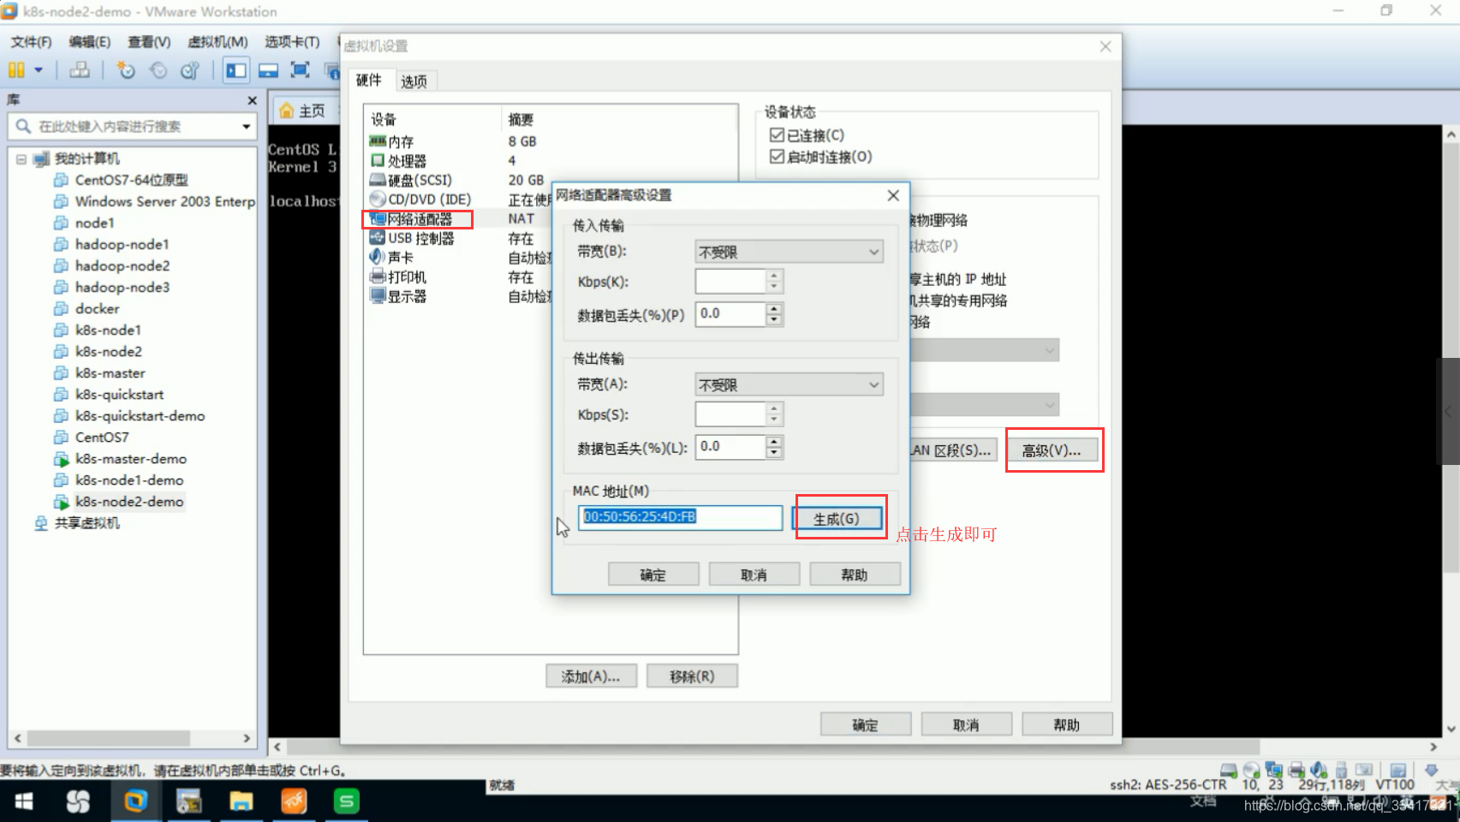Select the 网络适配器 device row
Viewport: 1460px width, 822px height.
pyautogui.click(x=461, y=219)
